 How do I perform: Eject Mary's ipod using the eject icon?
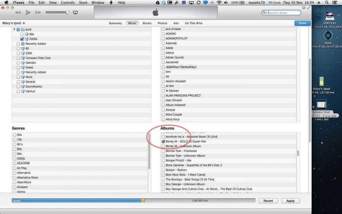24,23
